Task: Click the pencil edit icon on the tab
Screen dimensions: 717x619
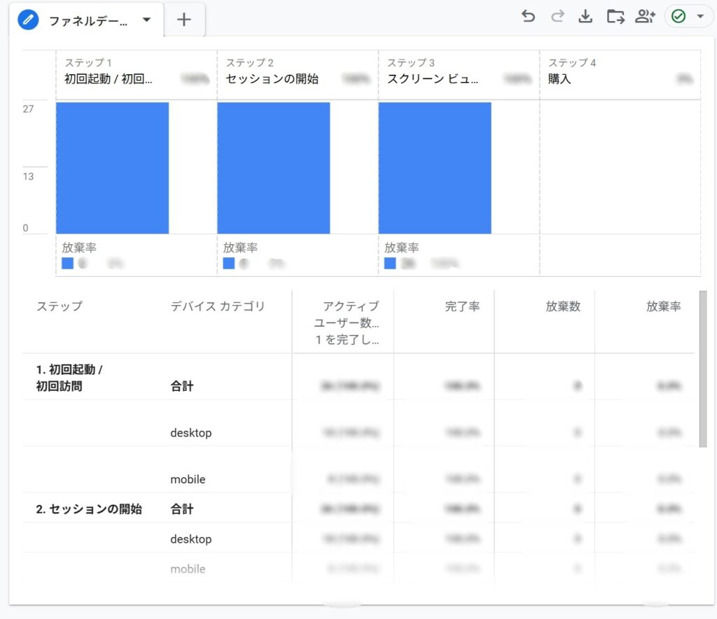Action: coord(29,20)
